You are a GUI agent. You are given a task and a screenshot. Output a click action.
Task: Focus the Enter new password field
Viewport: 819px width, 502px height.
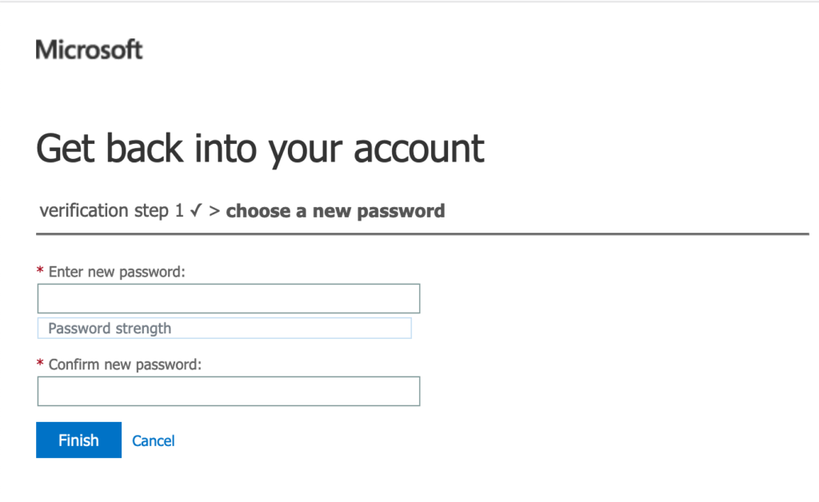click(228, 298)
